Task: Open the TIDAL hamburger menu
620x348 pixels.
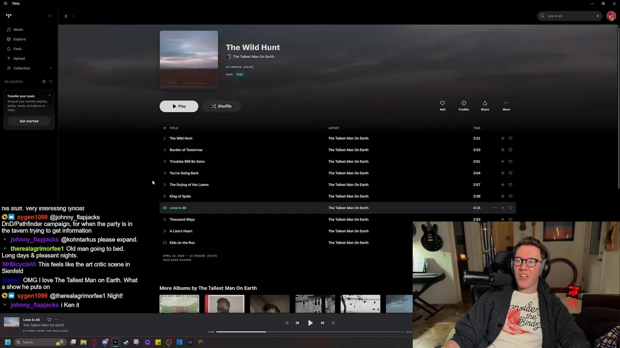Action: pos(5,3)
